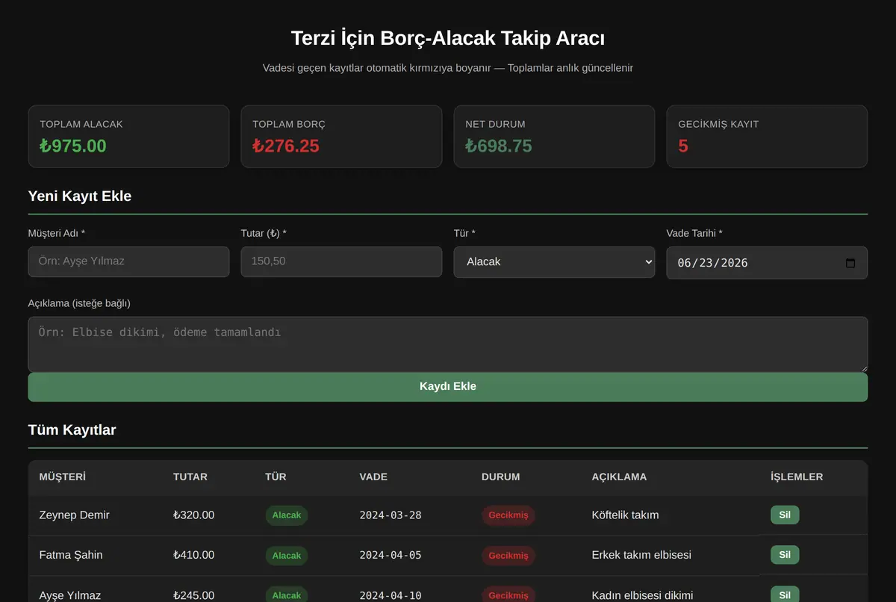896x602 pixels.
Task: Click Gecikmiş badge in Zeynep Demir row
Action: (x=508, y=515)
